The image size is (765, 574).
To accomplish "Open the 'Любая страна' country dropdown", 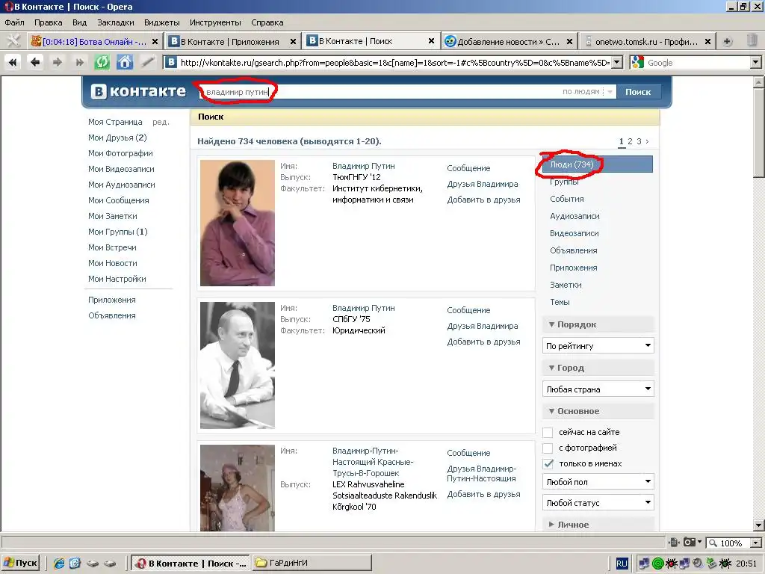I will click(x=598, y=389).
